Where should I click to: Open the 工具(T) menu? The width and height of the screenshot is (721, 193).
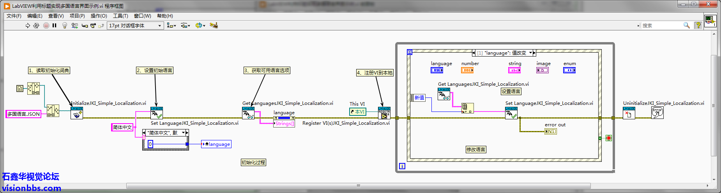pyautogui.click(x=120, y=16)
